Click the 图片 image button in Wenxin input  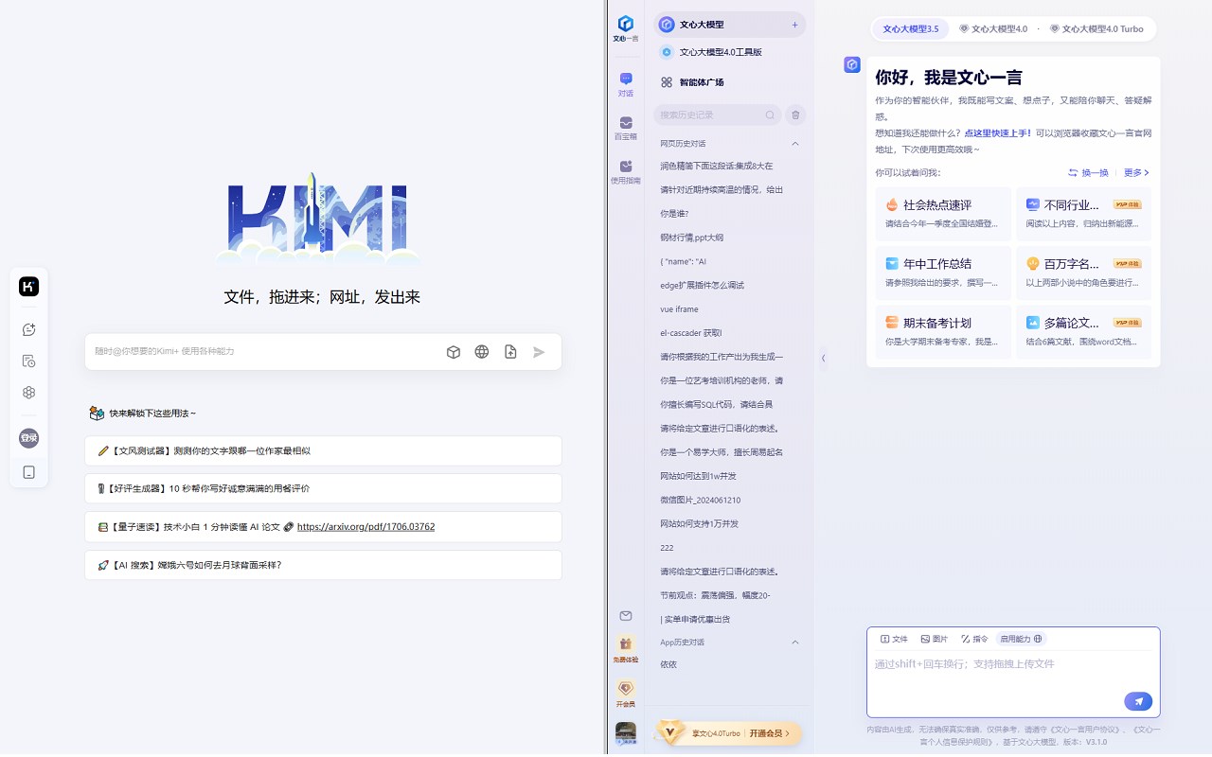(x=935, y=639)
